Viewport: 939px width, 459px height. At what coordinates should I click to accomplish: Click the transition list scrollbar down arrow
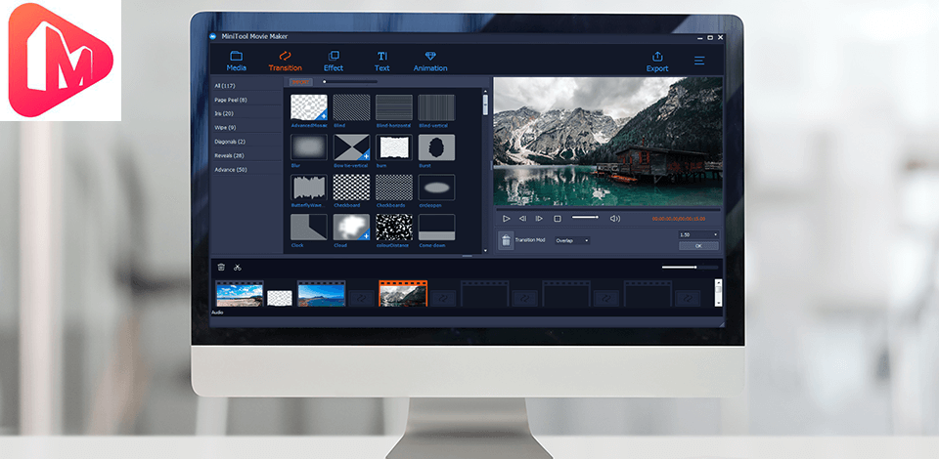pyautogui.click(x=485, y=251)
